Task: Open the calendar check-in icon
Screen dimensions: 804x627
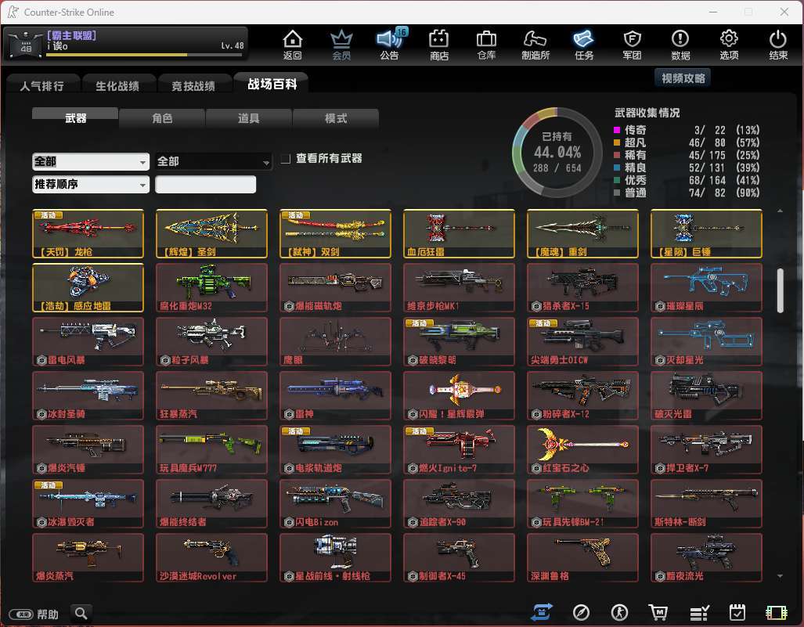Action: (x=737, y=612)
